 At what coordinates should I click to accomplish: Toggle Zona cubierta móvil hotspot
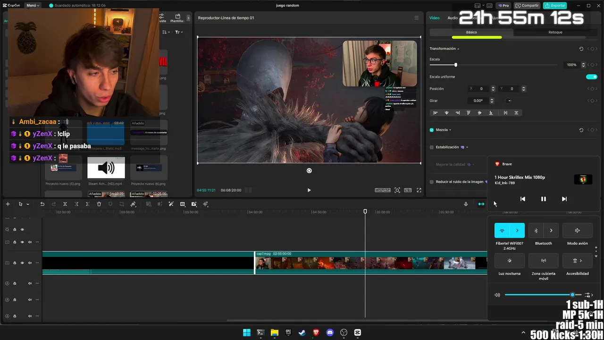coord(544,261)
